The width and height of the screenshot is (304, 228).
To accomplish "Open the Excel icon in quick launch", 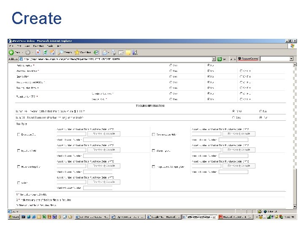I will (44, 217).
